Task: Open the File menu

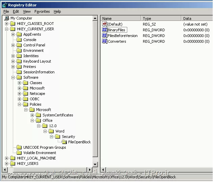Action: pyautogui.click(x=6, y=11)
